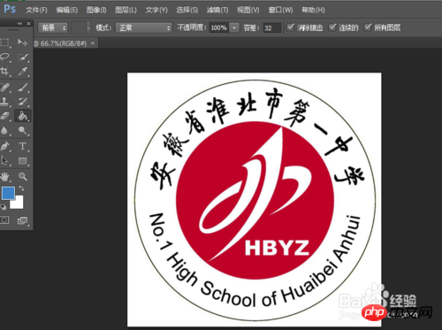Open the 选择(S) menu
Image resolution: width=442 pixels, height=330 pixels.
coord(187,10)
